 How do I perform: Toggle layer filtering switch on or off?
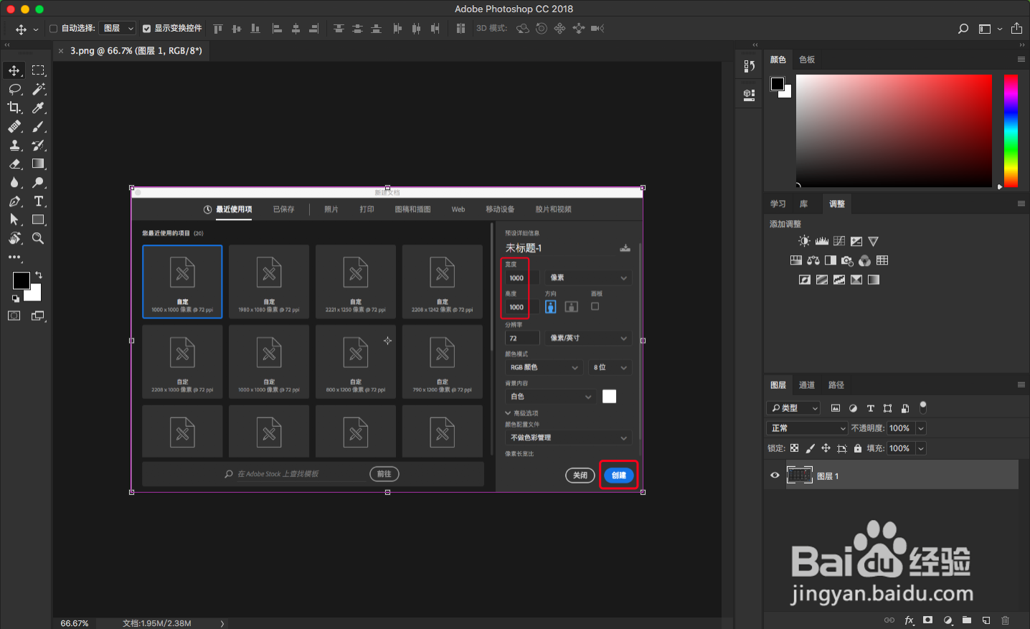click(923, 407)
